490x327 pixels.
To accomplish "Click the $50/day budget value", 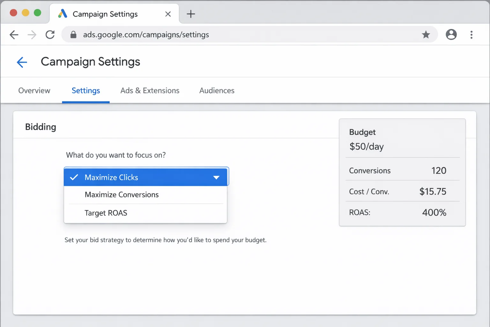I will (x=366, y=147).
